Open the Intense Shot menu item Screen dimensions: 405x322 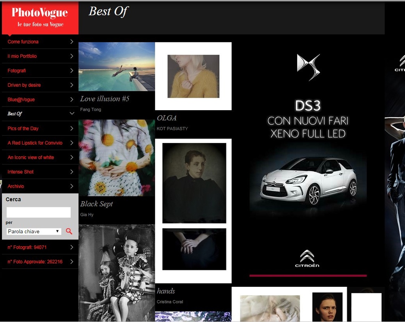click(21, 172)
